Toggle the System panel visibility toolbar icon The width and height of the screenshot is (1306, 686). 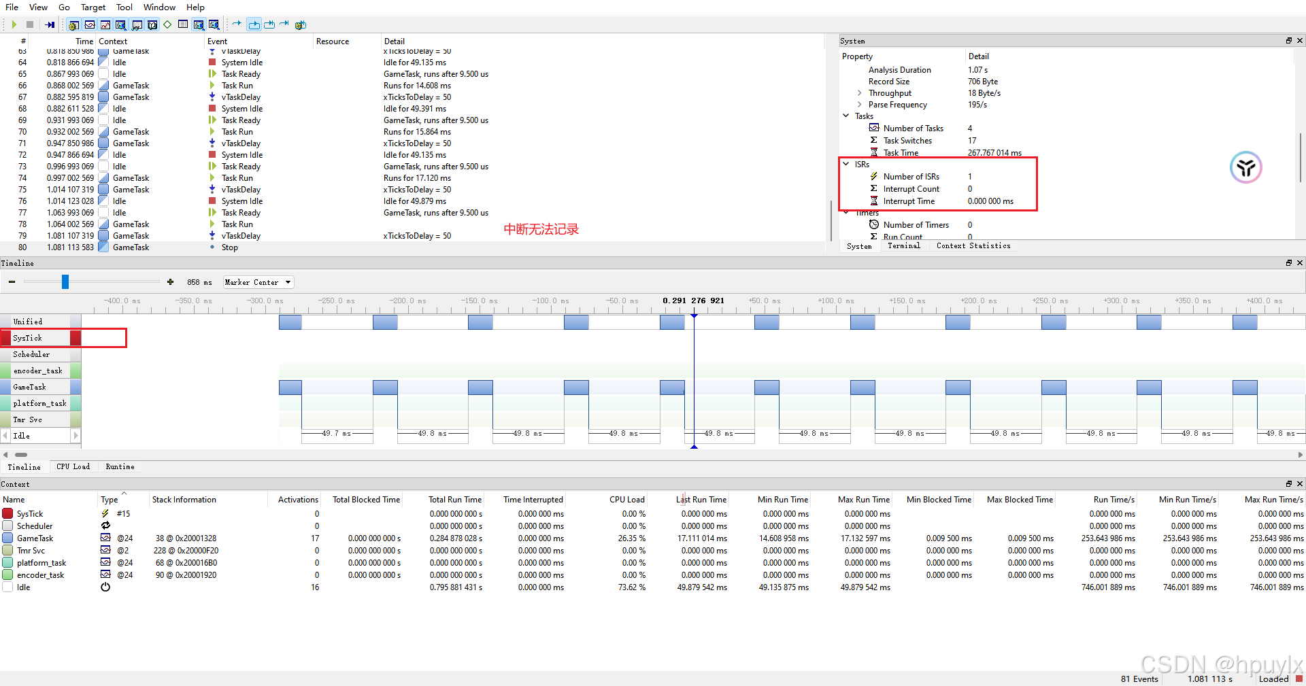click(72, 24)
